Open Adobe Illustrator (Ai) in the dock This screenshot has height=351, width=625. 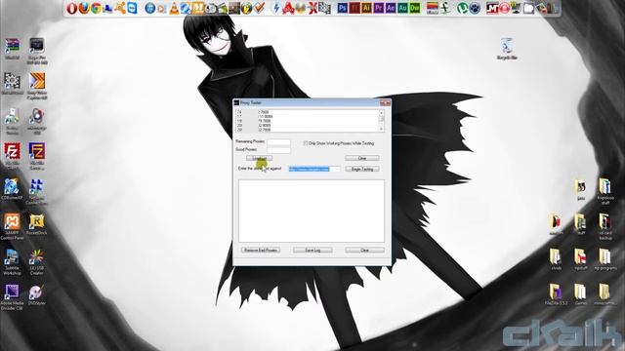[367, 8]
